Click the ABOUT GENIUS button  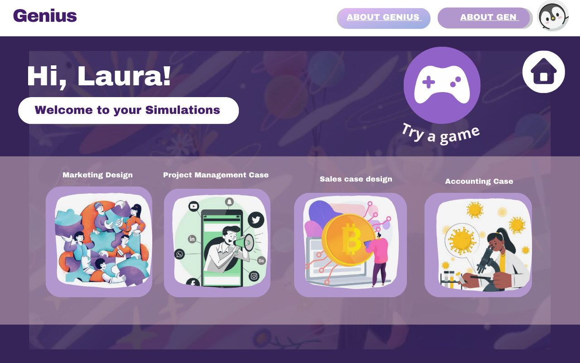383,18
